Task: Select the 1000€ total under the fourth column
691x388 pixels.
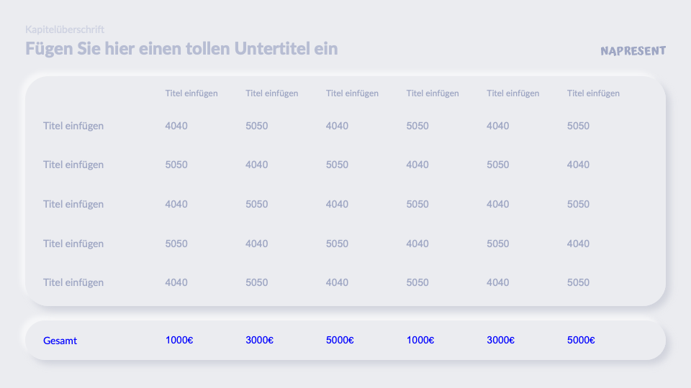Action: [x=420, y=340]
